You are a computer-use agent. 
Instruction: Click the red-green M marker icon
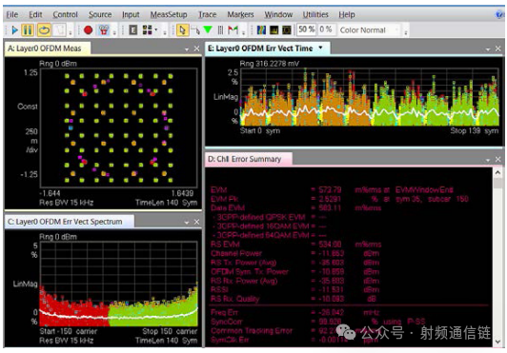(233, 30)
